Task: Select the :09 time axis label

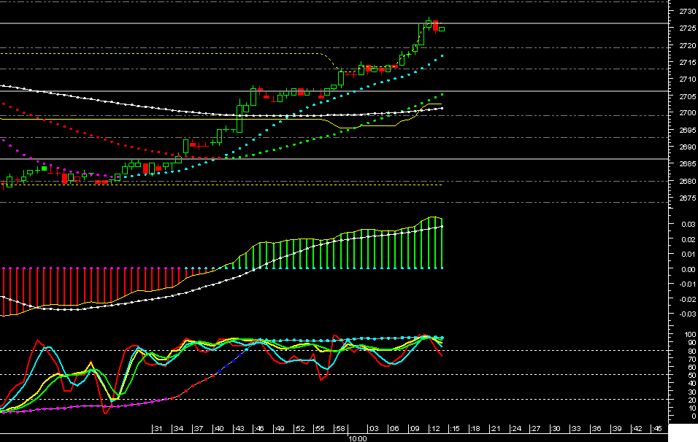Action: click(x=415, y=429)
